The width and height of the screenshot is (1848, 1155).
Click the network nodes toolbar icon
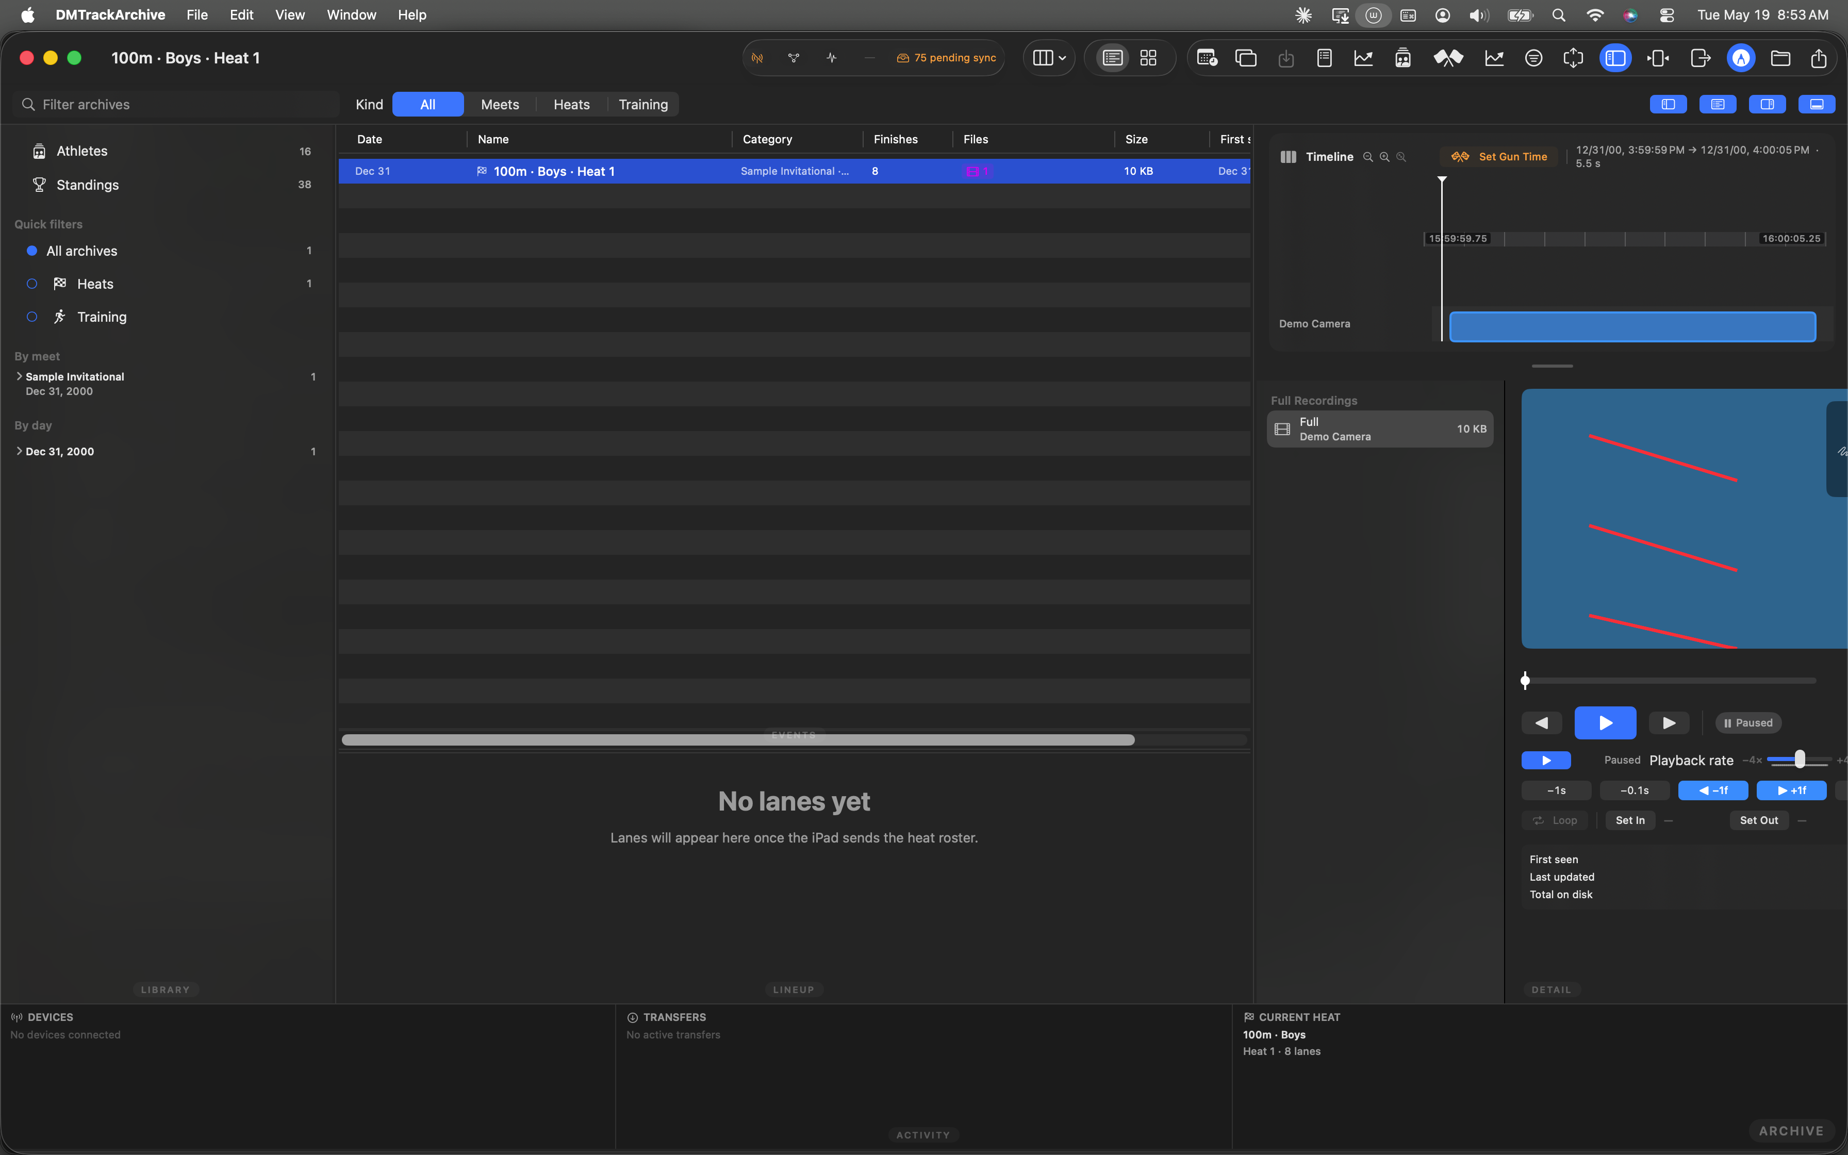coord(794,58)
